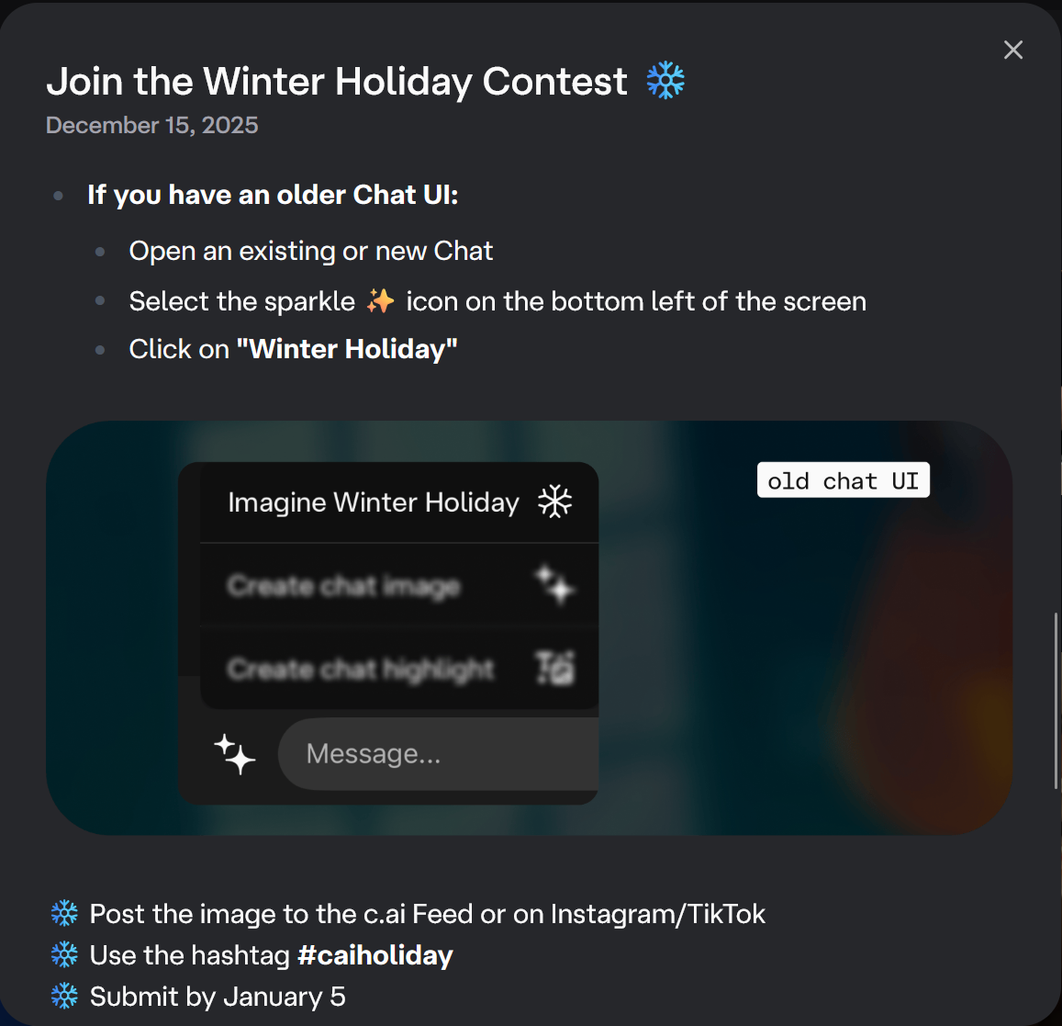Click the snowflake bullet before Post the image

[x=64, y=914]
